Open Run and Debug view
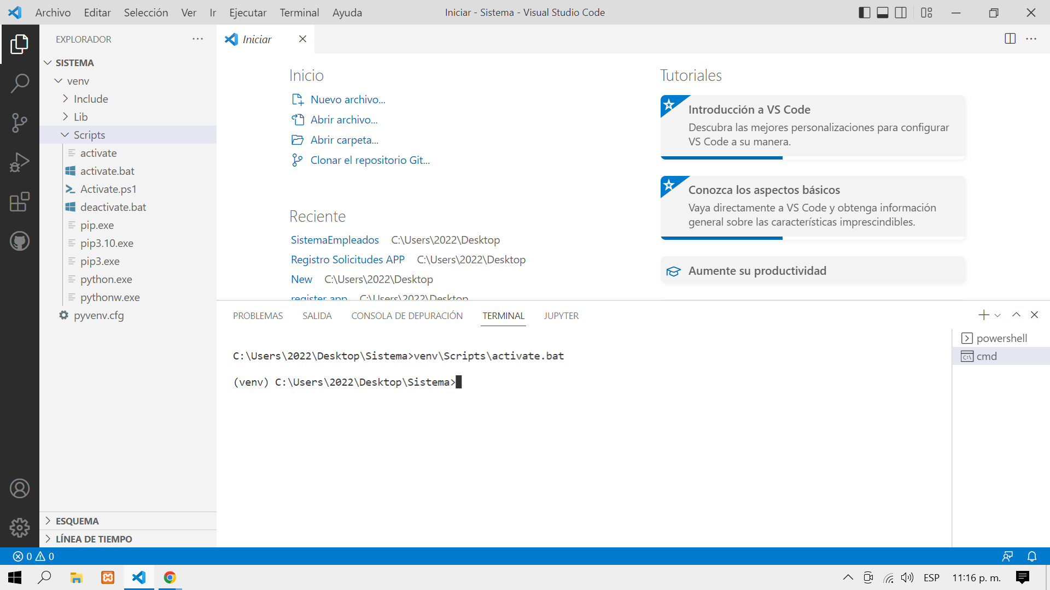The height and width of the screenshot is (590, 1050). (x=20, y=162)
